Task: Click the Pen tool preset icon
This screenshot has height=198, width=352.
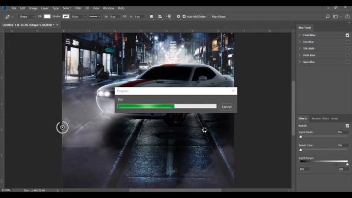Action: click(7, 16)
